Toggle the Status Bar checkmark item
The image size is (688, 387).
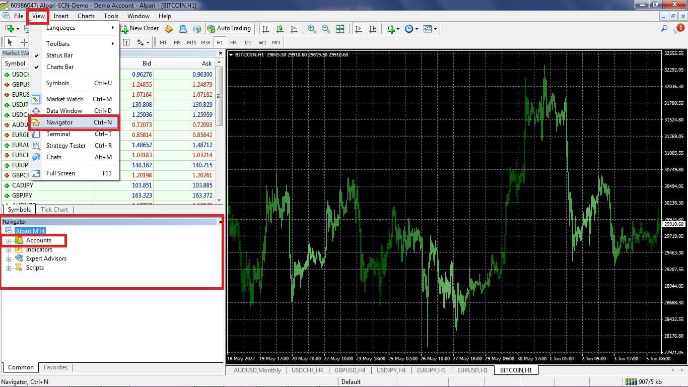[x=74, y=55]
